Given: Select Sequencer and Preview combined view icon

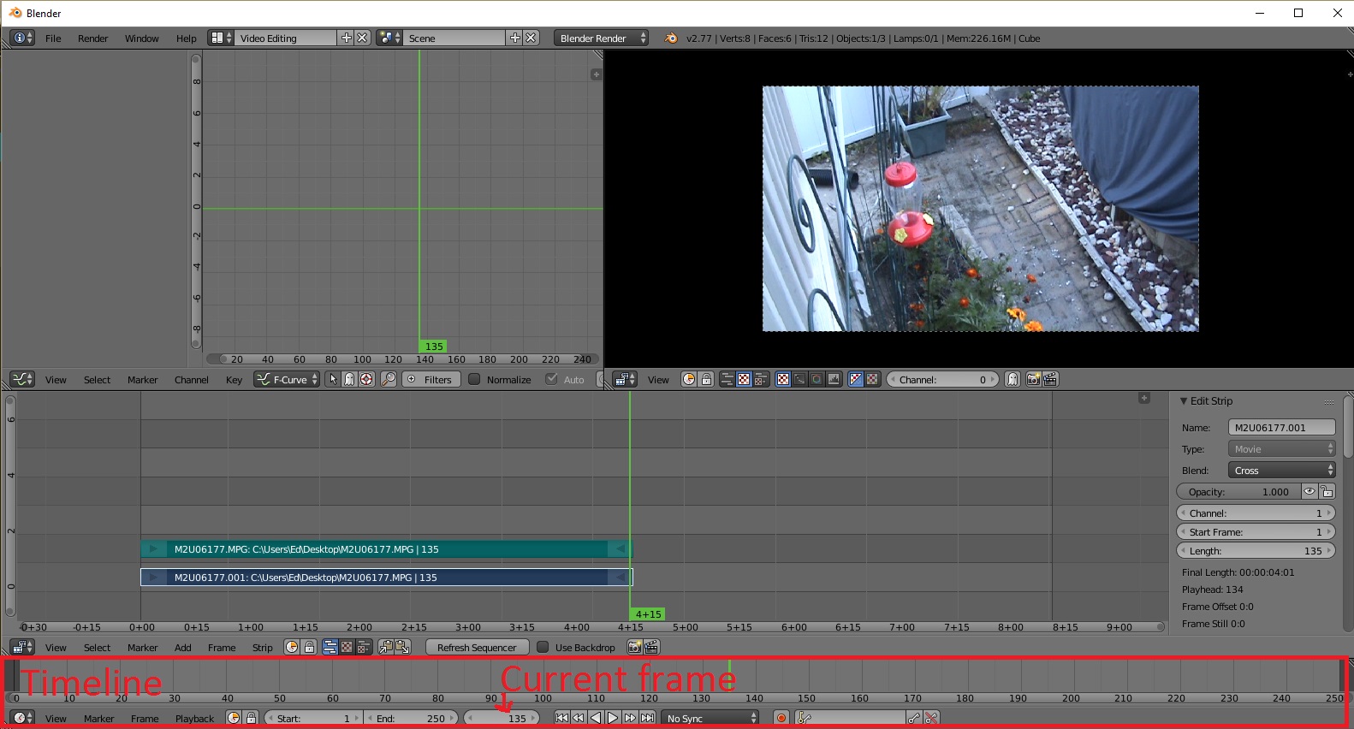Looking at the screenshot, I should coord(761,379).
